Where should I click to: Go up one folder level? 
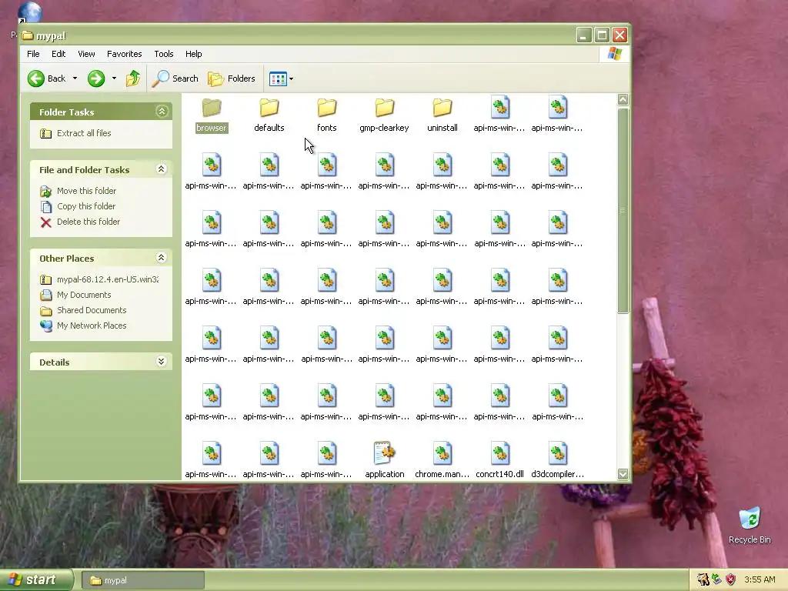132,78
